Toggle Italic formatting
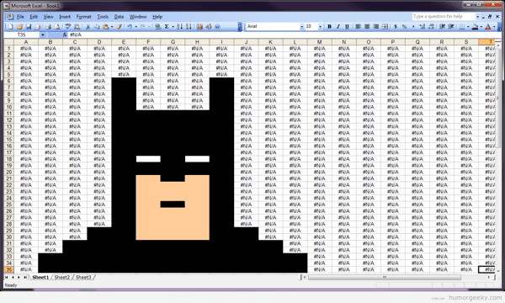The height and width of the screenshot is (303, 505). tap(338, 27)
